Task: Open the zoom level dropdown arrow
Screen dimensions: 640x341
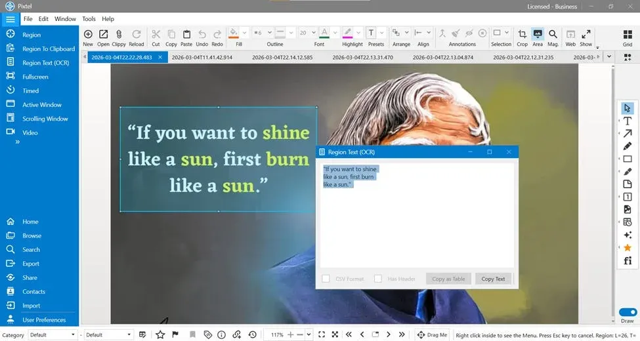Action: [x=309, y=334]
